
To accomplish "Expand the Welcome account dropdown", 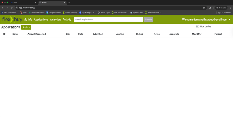I will 206,20.
